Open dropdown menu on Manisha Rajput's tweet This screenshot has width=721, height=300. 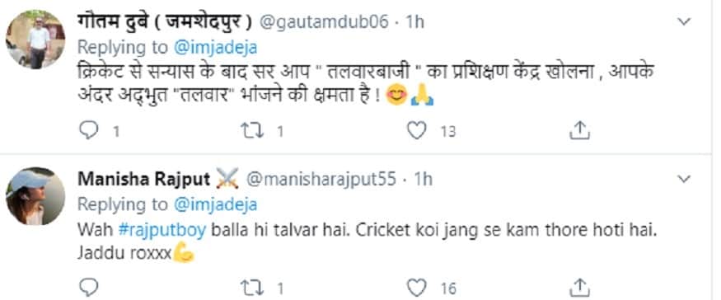click(684, 179)
